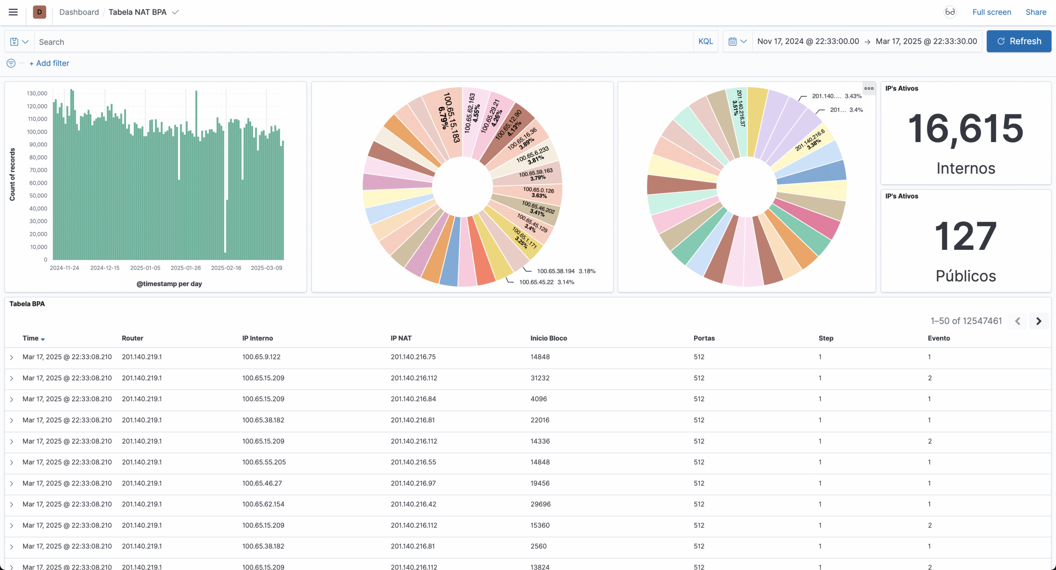Click Add filter link

click(x=49, y=63)
